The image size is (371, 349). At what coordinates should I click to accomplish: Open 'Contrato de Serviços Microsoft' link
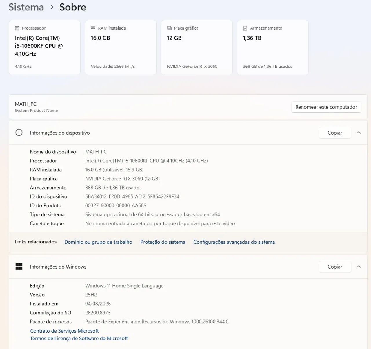click(x=64, y=331)
